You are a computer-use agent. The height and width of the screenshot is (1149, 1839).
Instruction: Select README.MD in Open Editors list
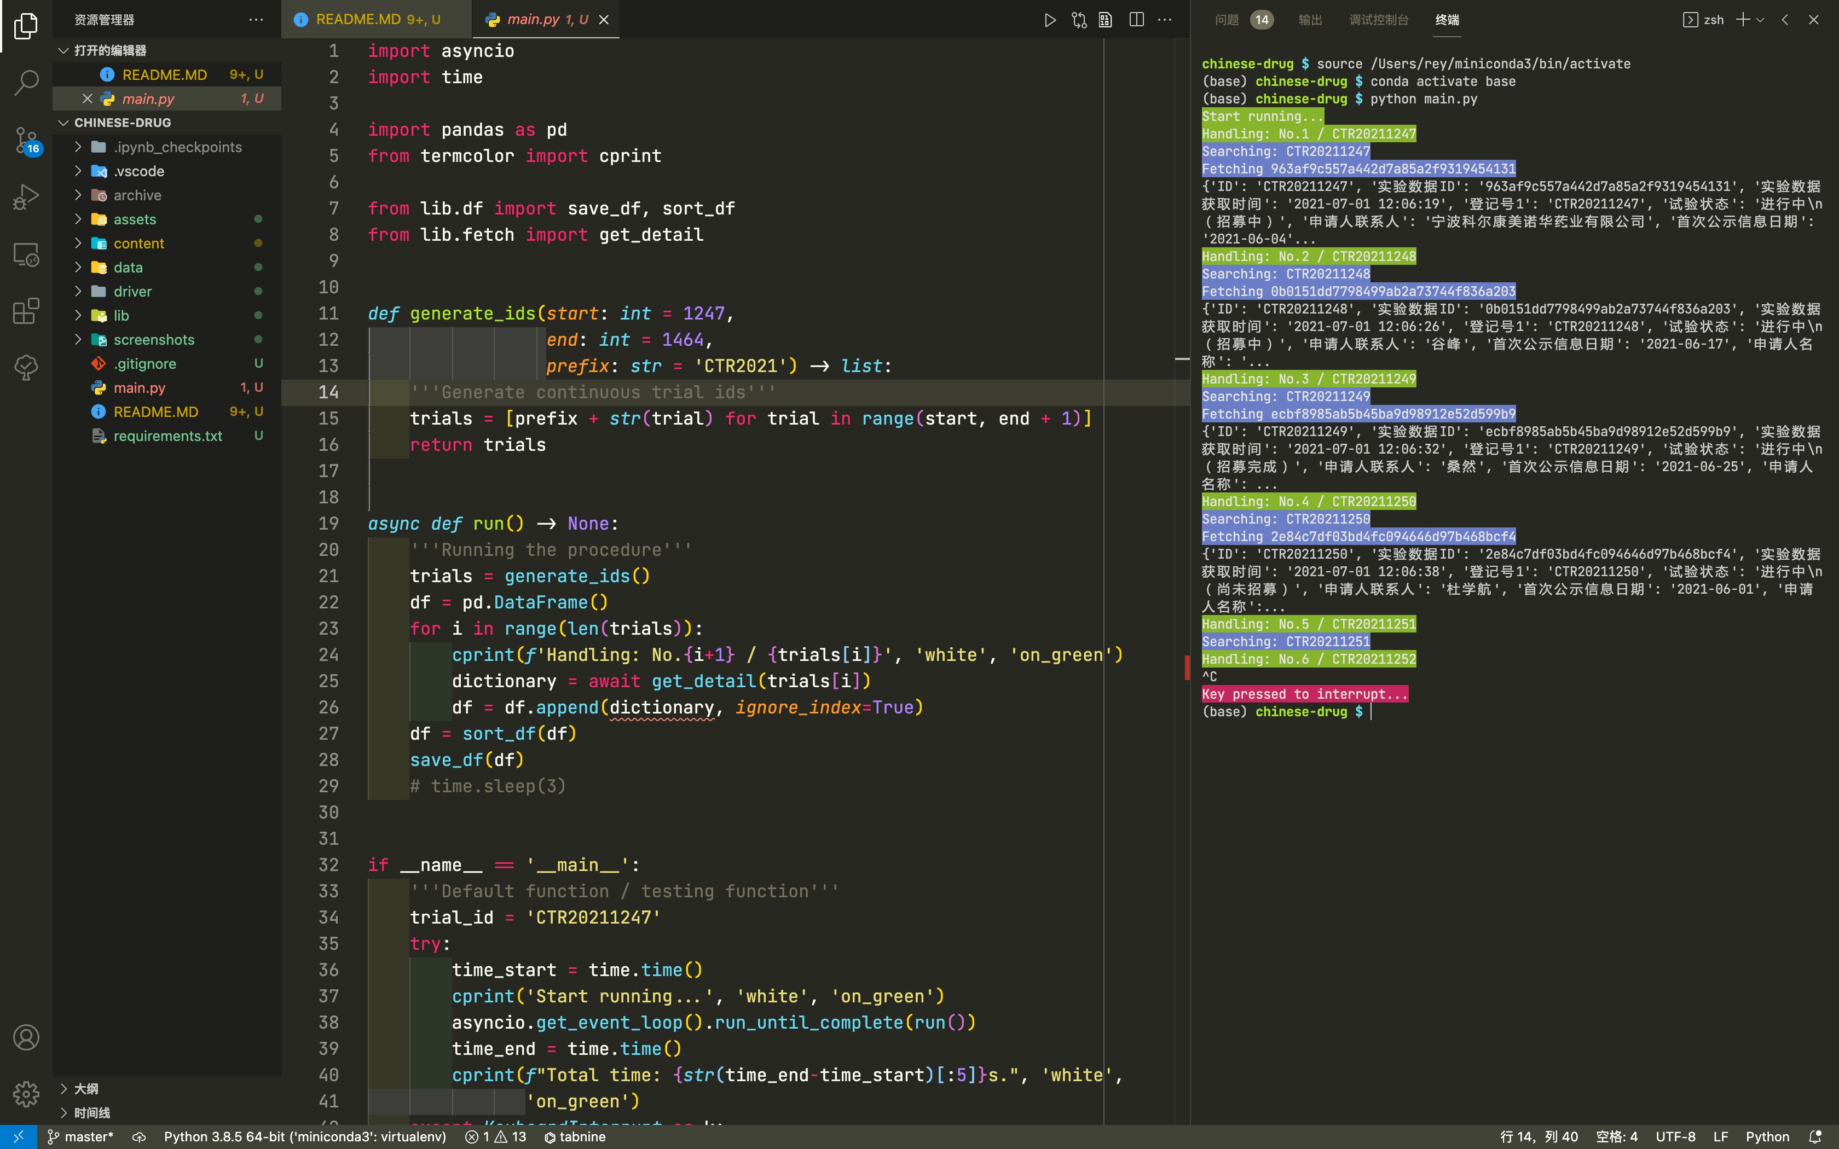click(x=167, y=74)
